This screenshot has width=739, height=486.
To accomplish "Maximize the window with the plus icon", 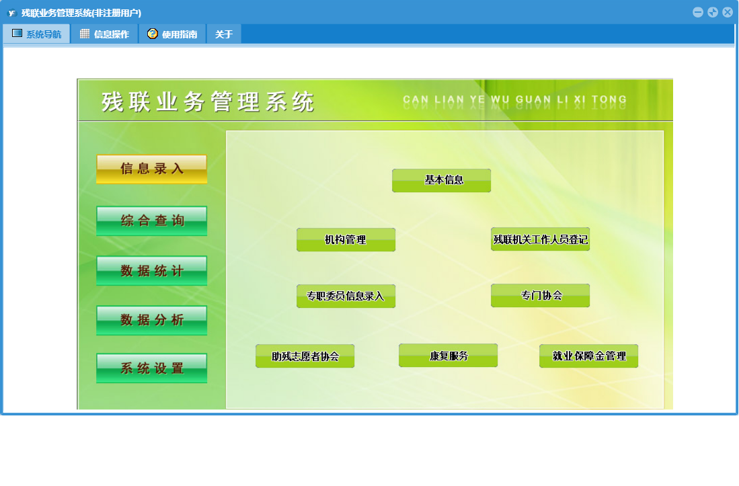I will (x=713, y=12).
